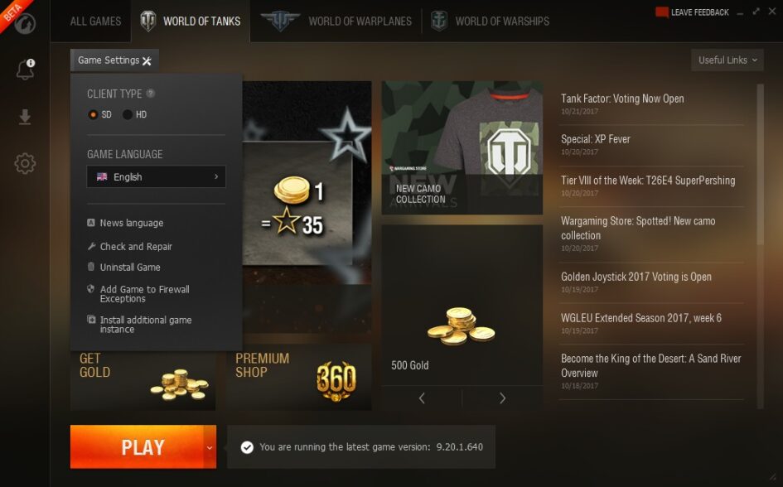The height and width of the screenshot is (487, 783).
Task: Switch to World of Warships tab
Action: click(x=490, y=21)
